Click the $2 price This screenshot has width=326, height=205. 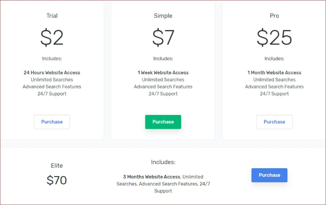(52, 38)
